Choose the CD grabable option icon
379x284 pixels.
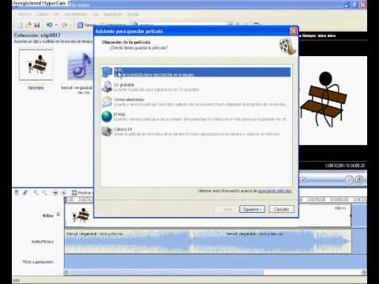(x=107, y=87)
